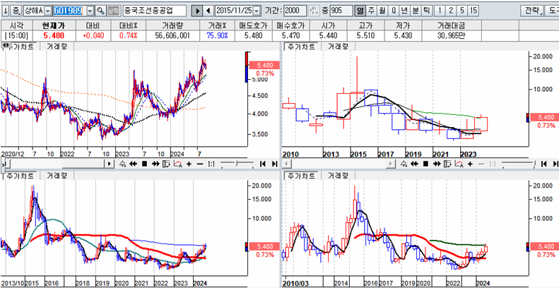Fast-forward the 2010 yearly chart with double-right arrows
Viewport: 559px width, 290px height.
437,164
